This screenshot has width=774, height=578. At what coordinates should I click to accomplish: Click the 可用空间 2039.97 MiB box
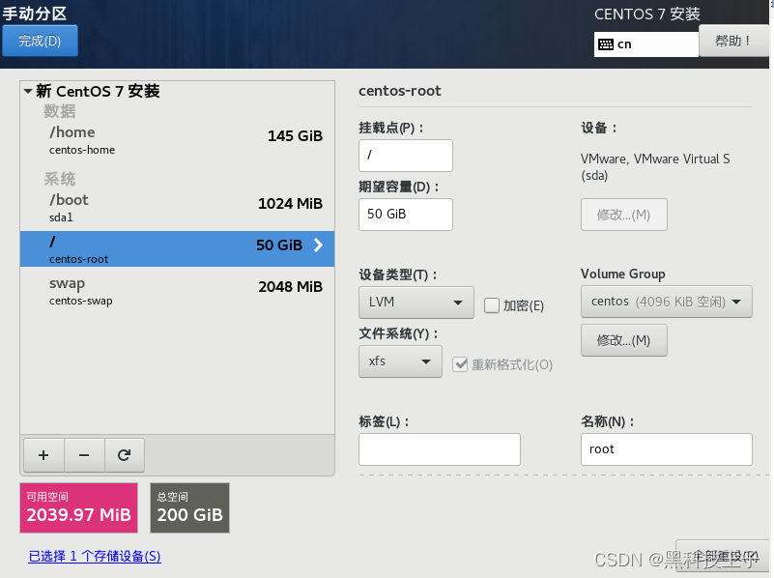point(78,507)
